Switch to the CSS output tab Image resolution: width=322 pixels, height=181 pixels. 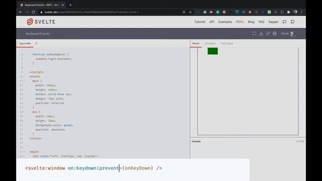227,44
